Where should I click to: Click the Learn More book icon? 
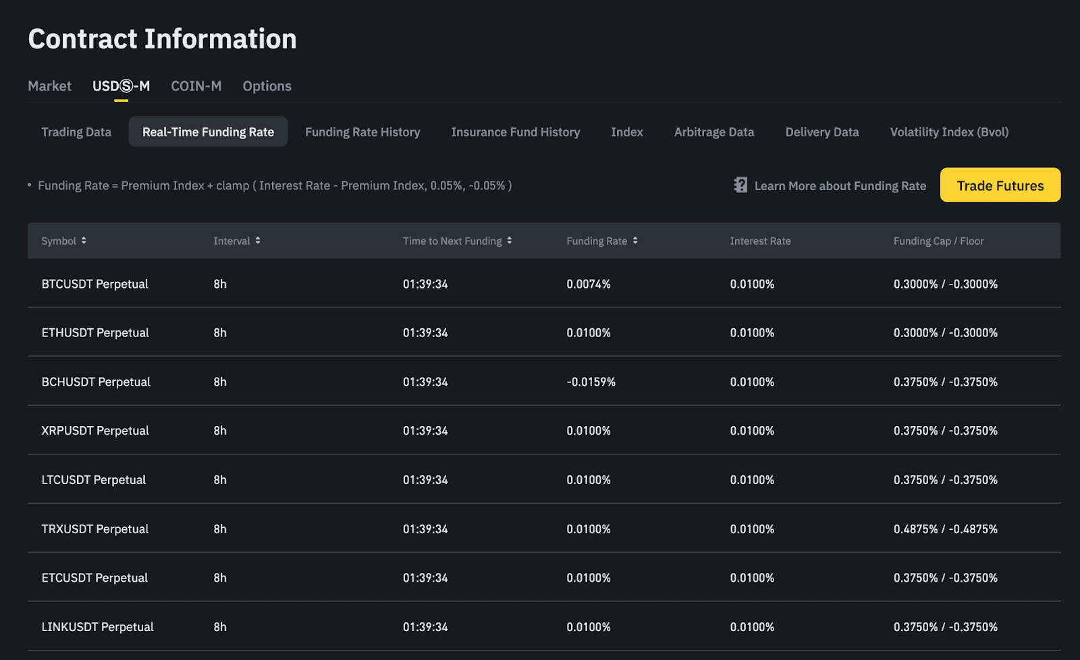tap(740, 185)
